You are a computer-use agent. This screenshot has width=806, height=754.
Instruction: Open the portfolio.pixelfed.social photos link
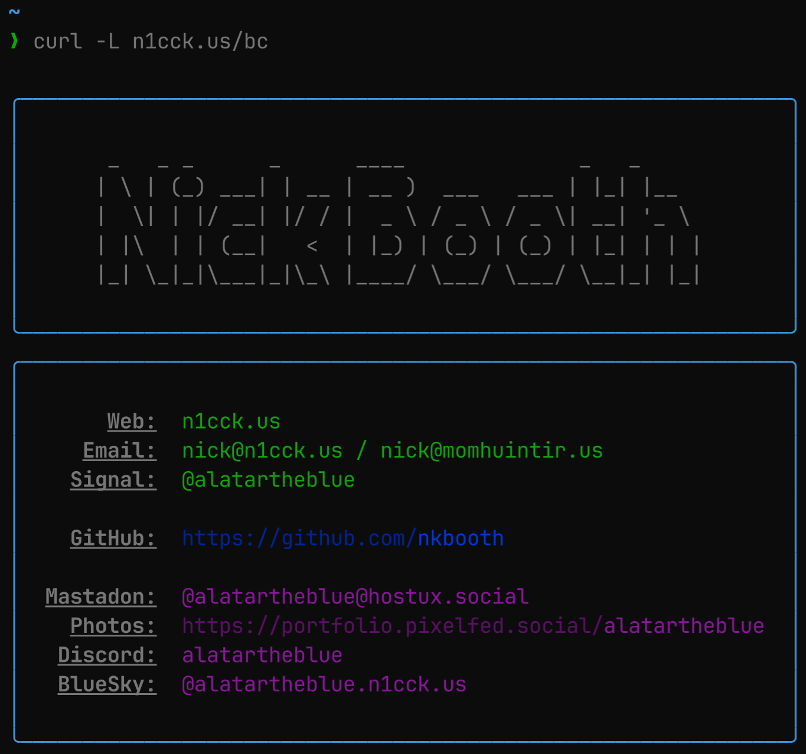473,626
